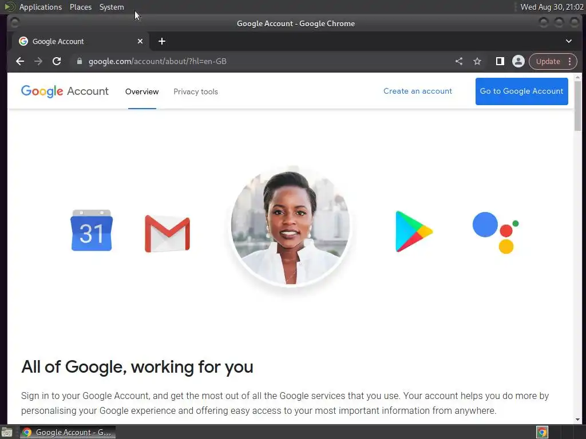This screenshot has width=586, height=439.
Task: Select the Google Account browser tab
Action: click(80, 41)
